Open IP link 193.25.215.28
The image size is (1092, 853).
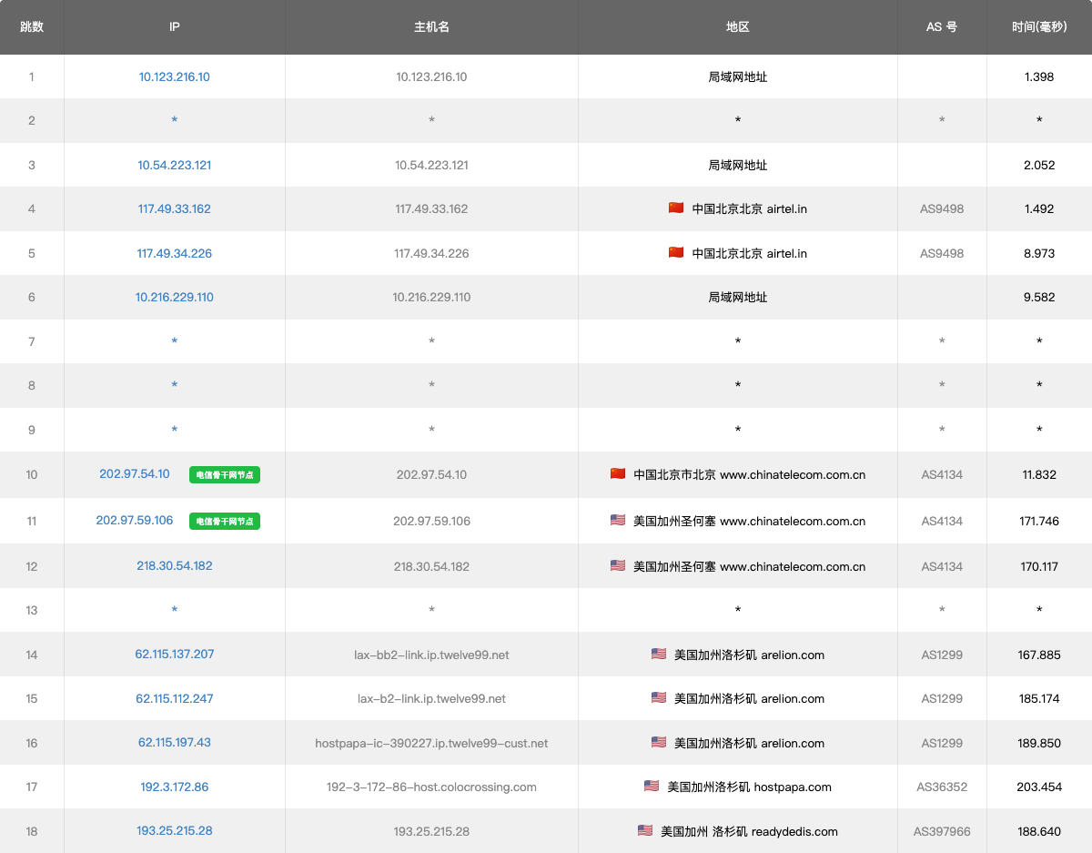(x=174, y=830)
